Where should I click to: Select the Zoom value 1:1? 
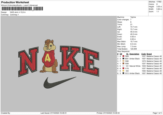158,11
